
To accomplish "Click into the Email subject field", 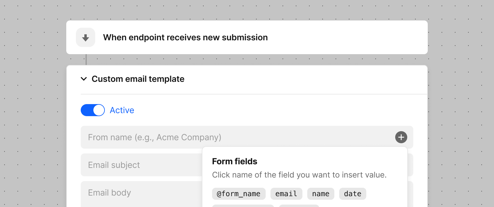I will click(142, 165).
